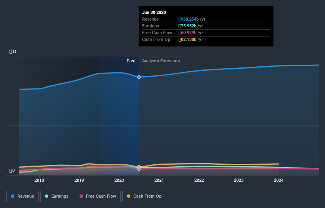This screenshot has width=325, height=208.
Task: Click the Revenue data point on Jun 30 2020
Action: point(139,77)
